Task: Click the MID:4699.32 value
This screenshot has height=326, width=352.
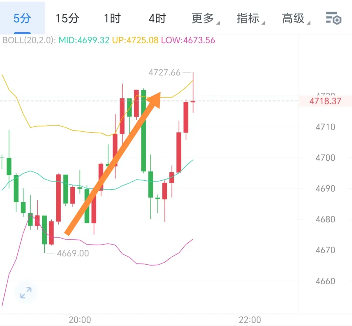Action: point(84,40)
